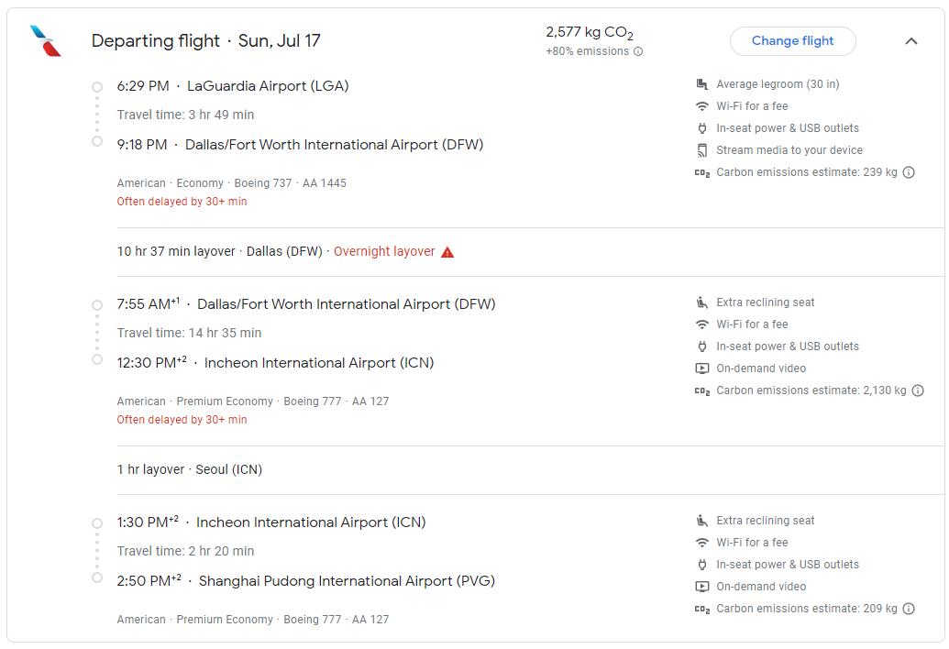Click the Average legroom seat icon
949x649 pixels.
click(702, 84)
